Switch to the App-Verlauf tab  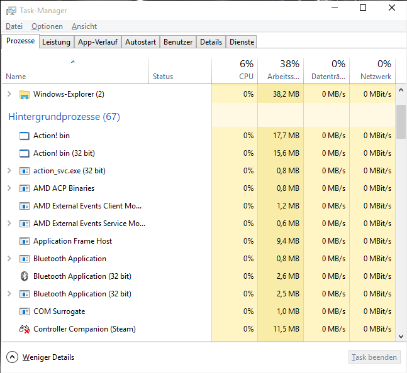tap(98, 42)
